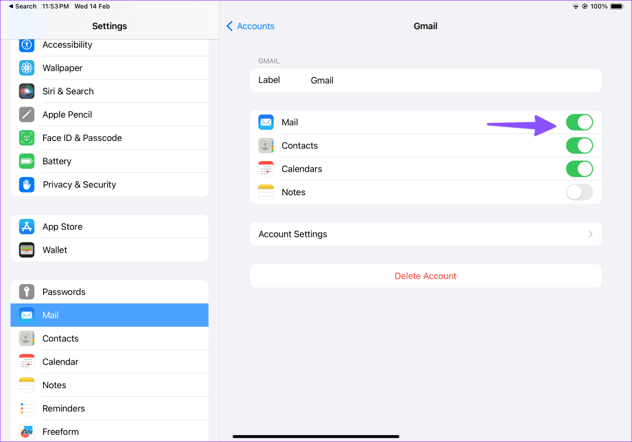Open Account Settings row
Image resolution: width=632 pixels, height=442 pixels.
click(x=425, y=234)
